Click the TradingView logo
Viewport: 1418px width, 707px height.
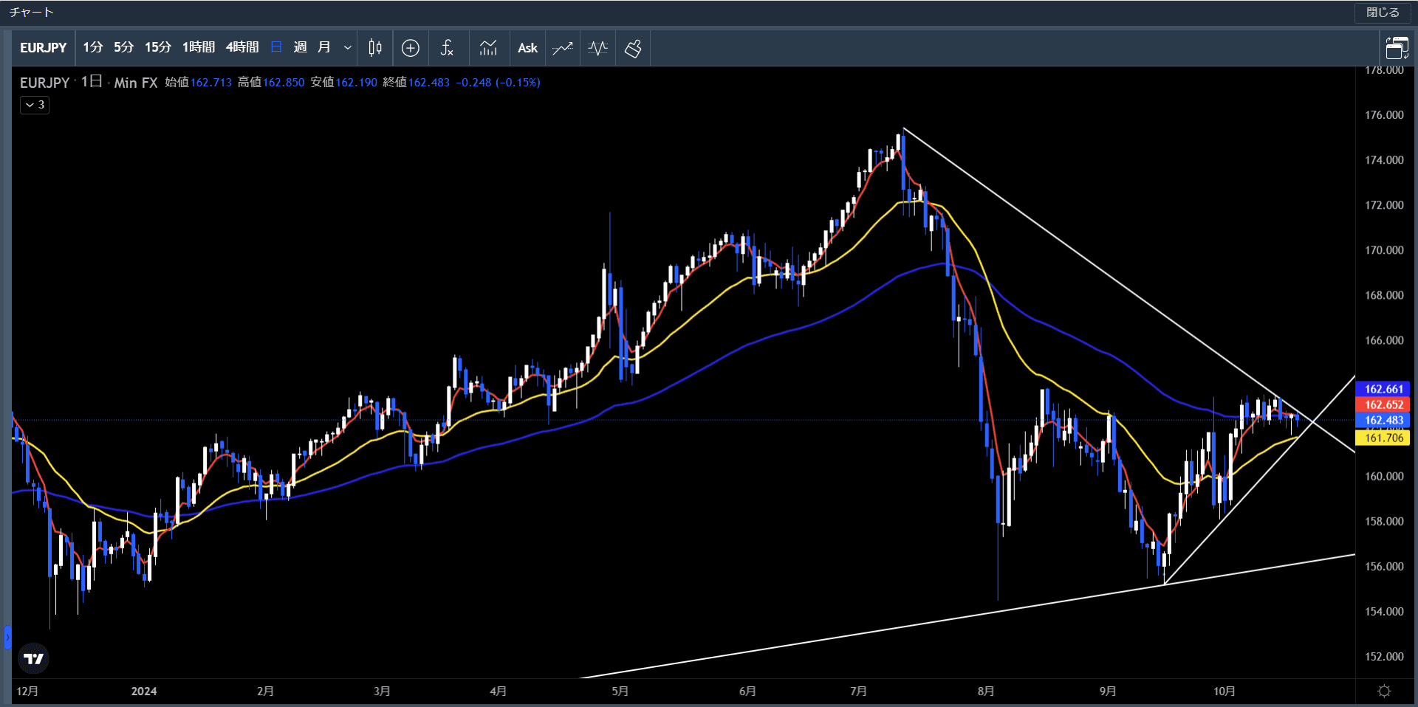[x=33, y=658]
